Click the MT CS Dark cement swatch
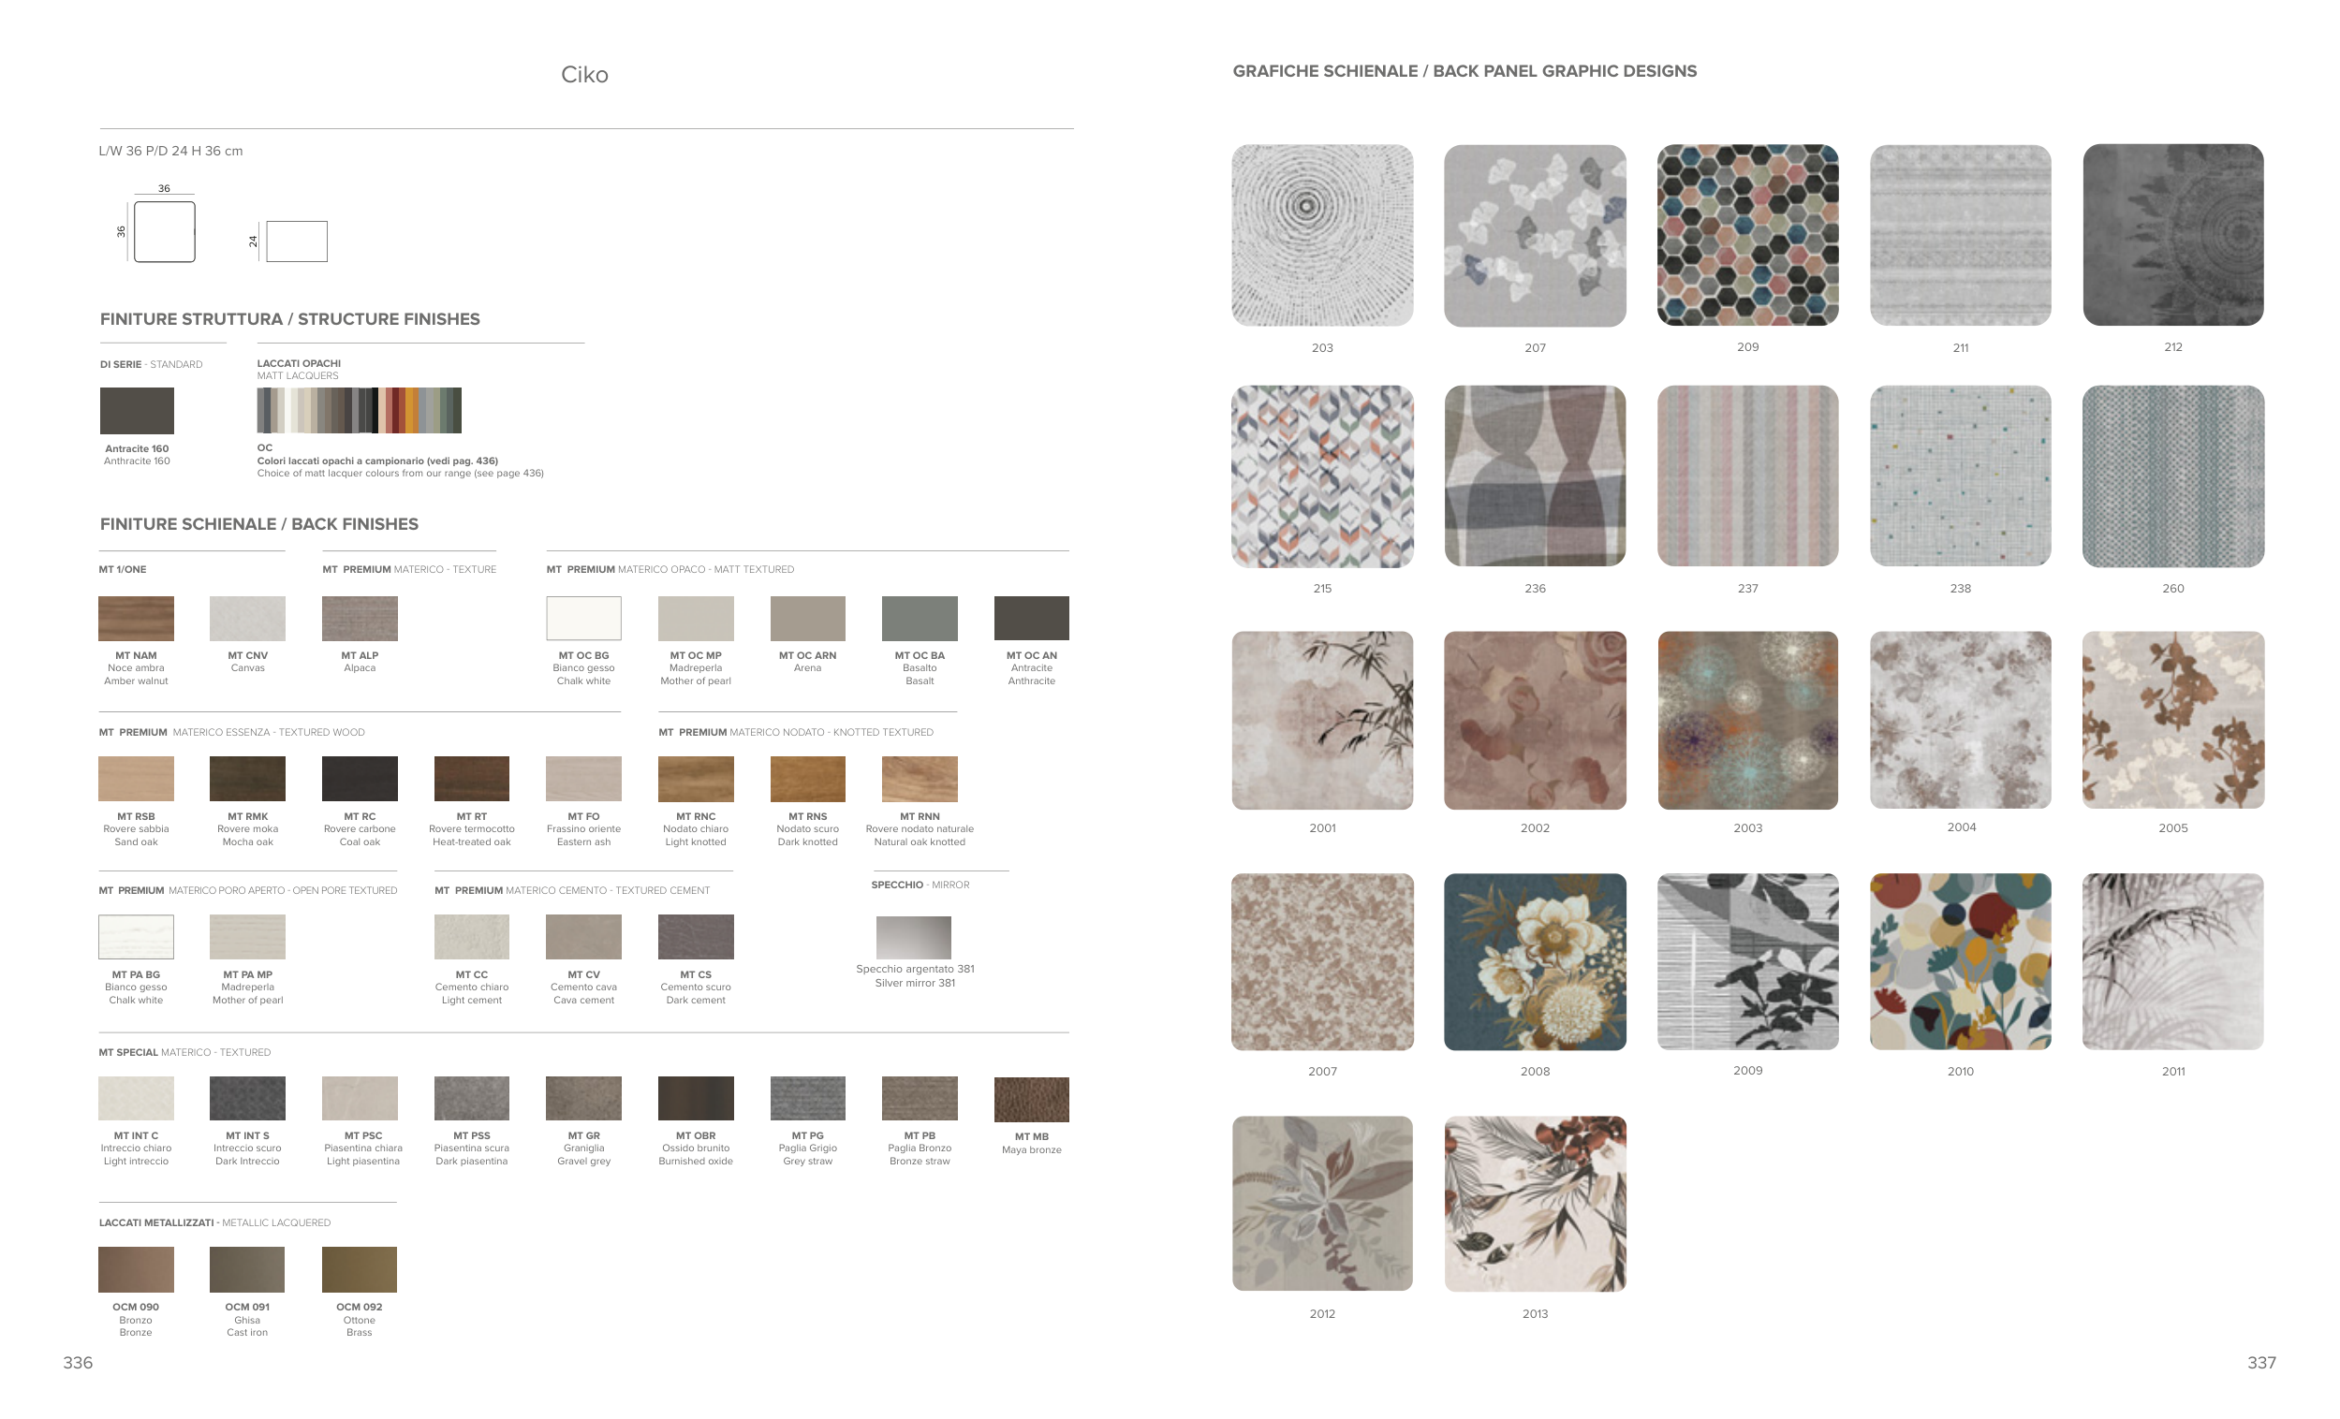This screenshot has width=2340, height=1419. 695,937
